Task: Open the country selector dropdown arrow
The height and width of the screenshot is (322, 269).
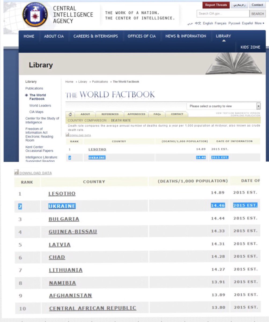Action: [258, 106]
